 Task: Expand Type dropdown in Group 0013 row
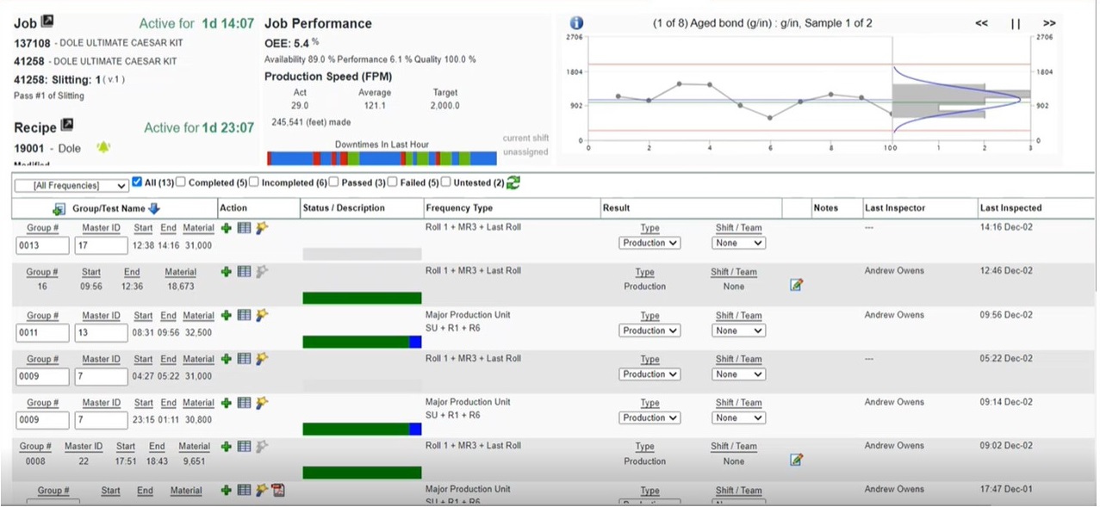pos(649,244)
